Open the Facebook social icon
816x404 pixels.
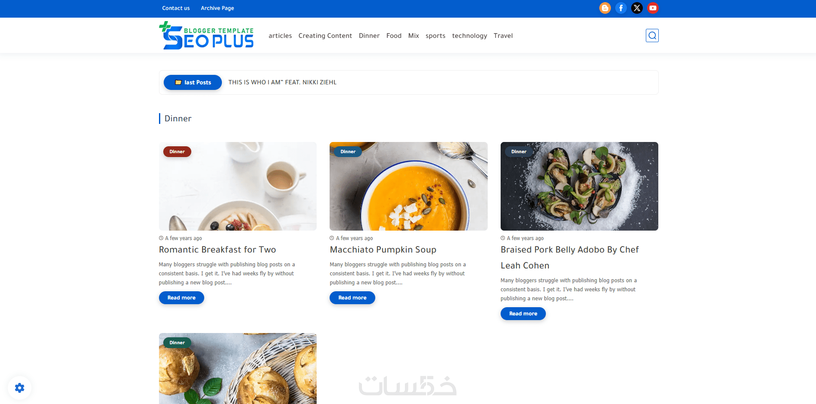click(x=621, y=8)
